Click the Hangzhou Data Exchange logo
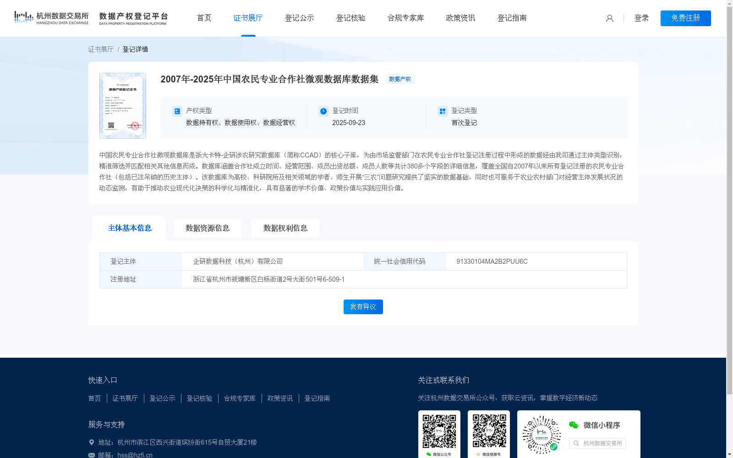 click(51, 18)
